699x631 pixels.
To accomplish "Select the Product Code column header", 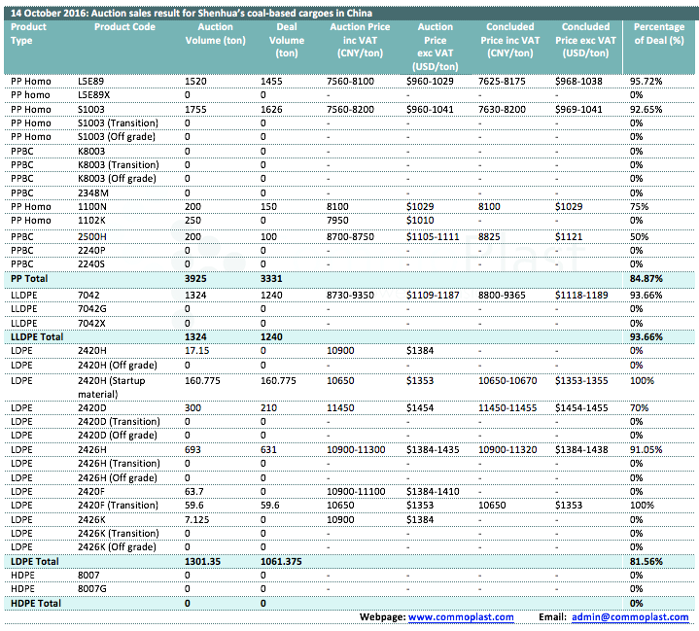I will pos(123,27).
